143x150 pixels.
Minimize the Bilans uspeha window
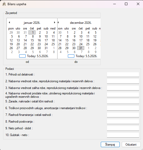point(115,4)
